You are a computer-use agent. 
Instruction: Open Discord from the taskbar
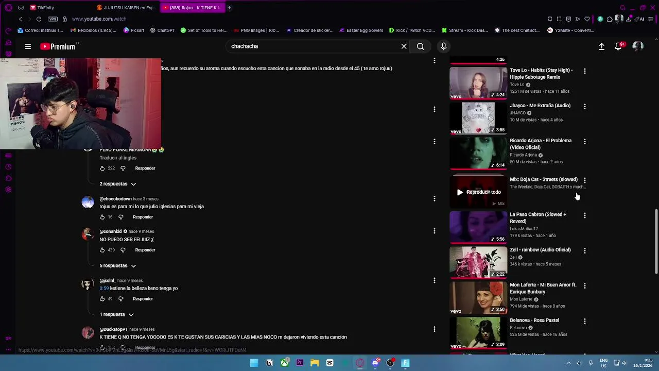point(375,363)
